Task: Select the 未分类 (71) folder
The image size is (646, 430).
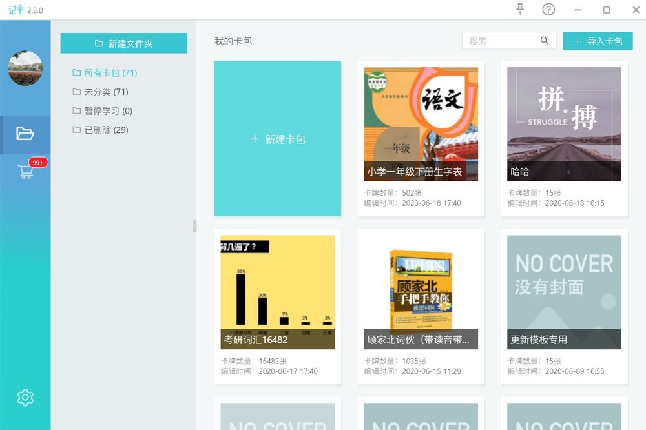Action: pos(101,92)
